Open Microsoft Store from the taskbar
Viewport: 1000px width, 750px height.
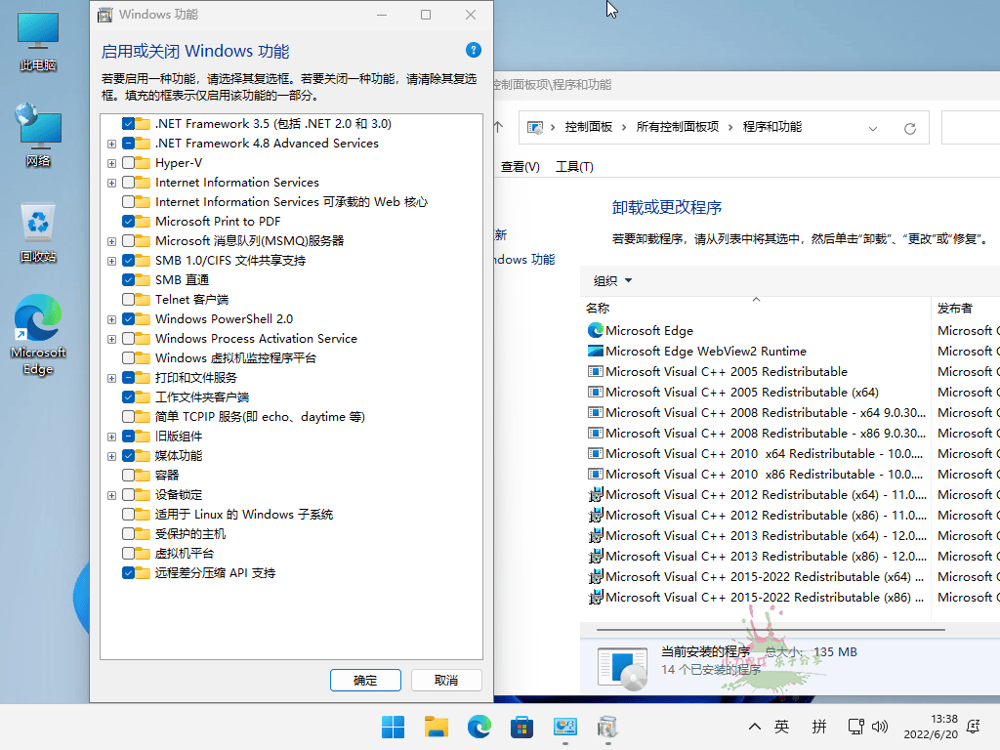[521, 727]
